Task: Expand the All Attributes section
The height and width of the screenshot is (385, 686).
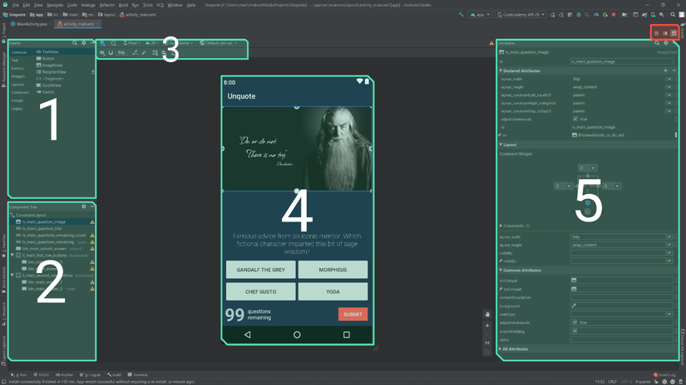Action: (x=501, y=348)
